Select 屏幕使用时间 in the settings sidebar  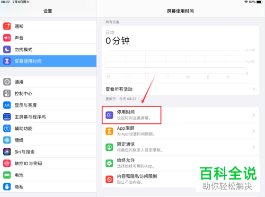pos(48,61)
